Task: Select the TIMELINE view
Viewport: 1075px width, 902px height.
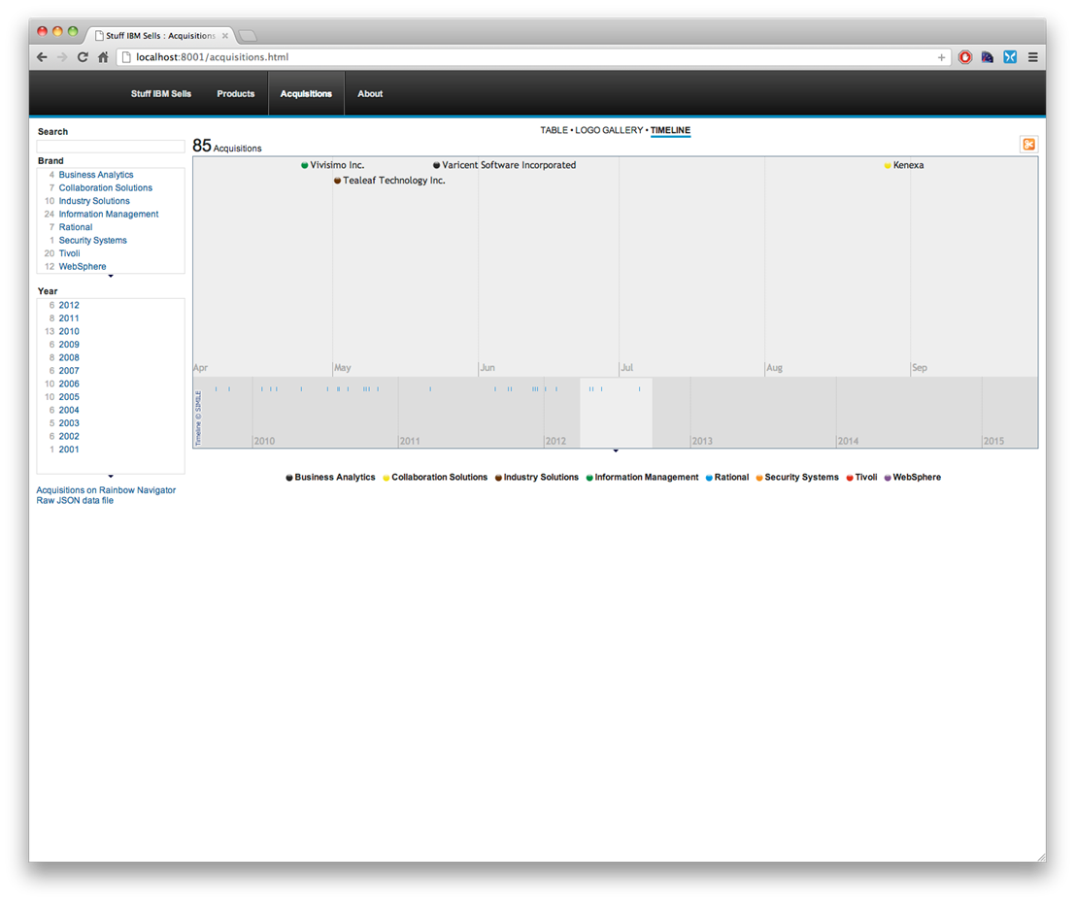Action: click(x=670, y=130)
